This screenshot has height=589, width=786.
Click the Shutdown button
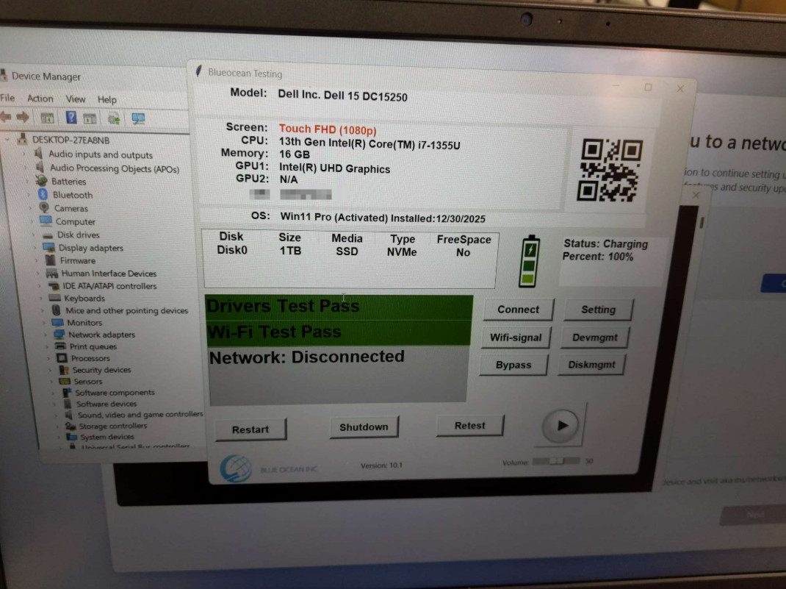(x=364, y=427)
